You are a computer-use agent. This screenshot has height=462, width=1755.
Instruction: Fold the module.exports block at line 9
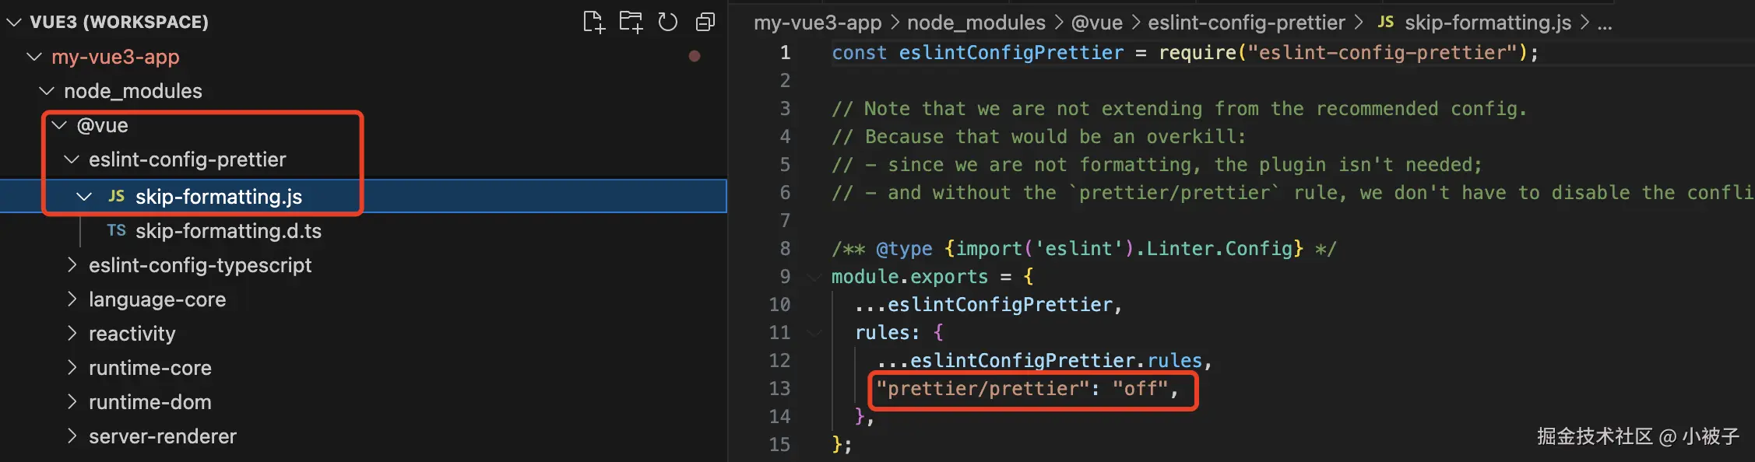814,277
